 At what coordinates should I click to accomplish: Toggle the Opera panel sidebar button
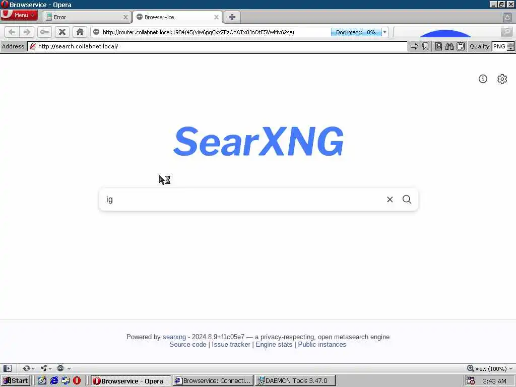tap(8, 368)
